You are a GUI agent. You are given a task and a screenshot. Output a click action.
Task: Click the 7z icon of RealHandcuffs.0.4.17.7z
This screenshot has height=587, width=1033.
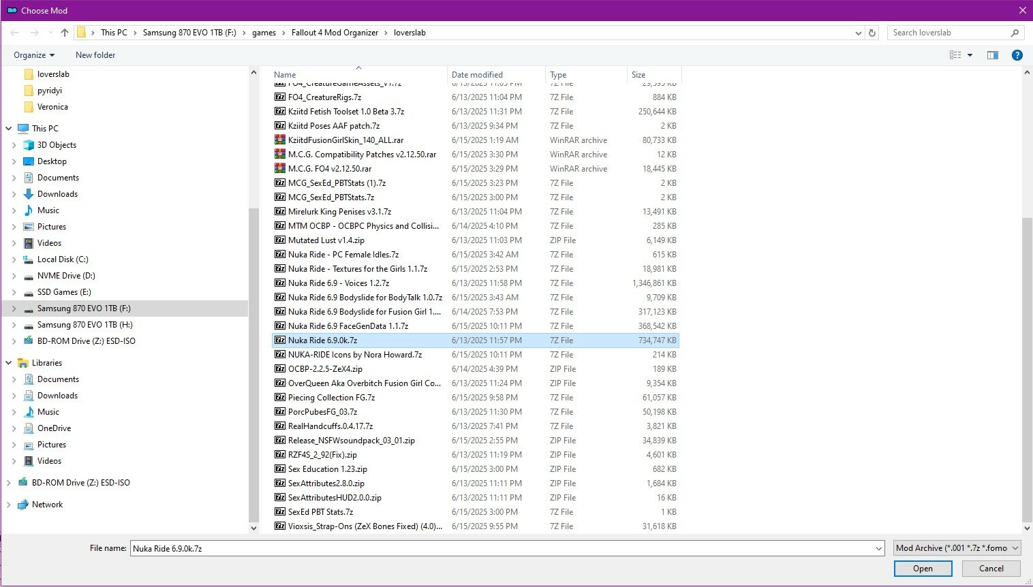coord(279,426)
